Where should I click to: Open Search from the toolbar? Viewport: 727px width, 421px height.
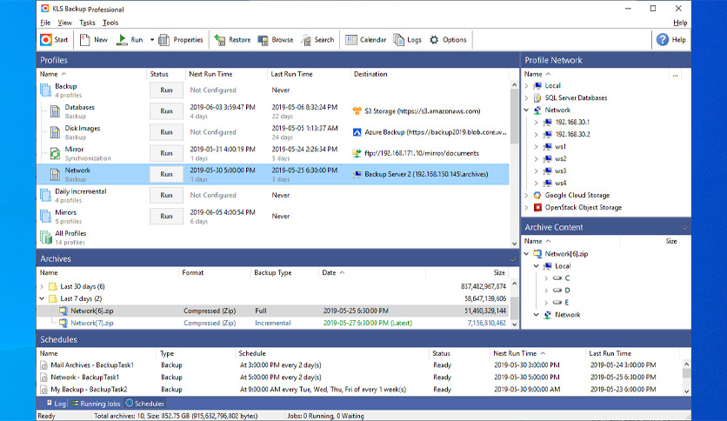(317, 39)
